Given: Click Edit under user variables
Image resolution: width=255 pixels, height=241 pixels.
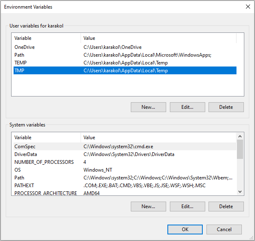Looking at the screenshot, I should [188, 107].
